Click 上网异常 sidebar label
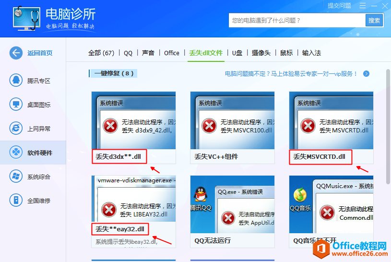 [x=39, y=129]
